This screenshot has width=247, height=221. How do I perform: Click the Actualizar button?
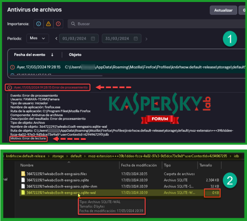223,10
